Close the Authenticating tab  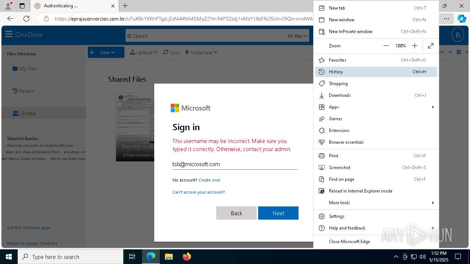coord(113,6)
